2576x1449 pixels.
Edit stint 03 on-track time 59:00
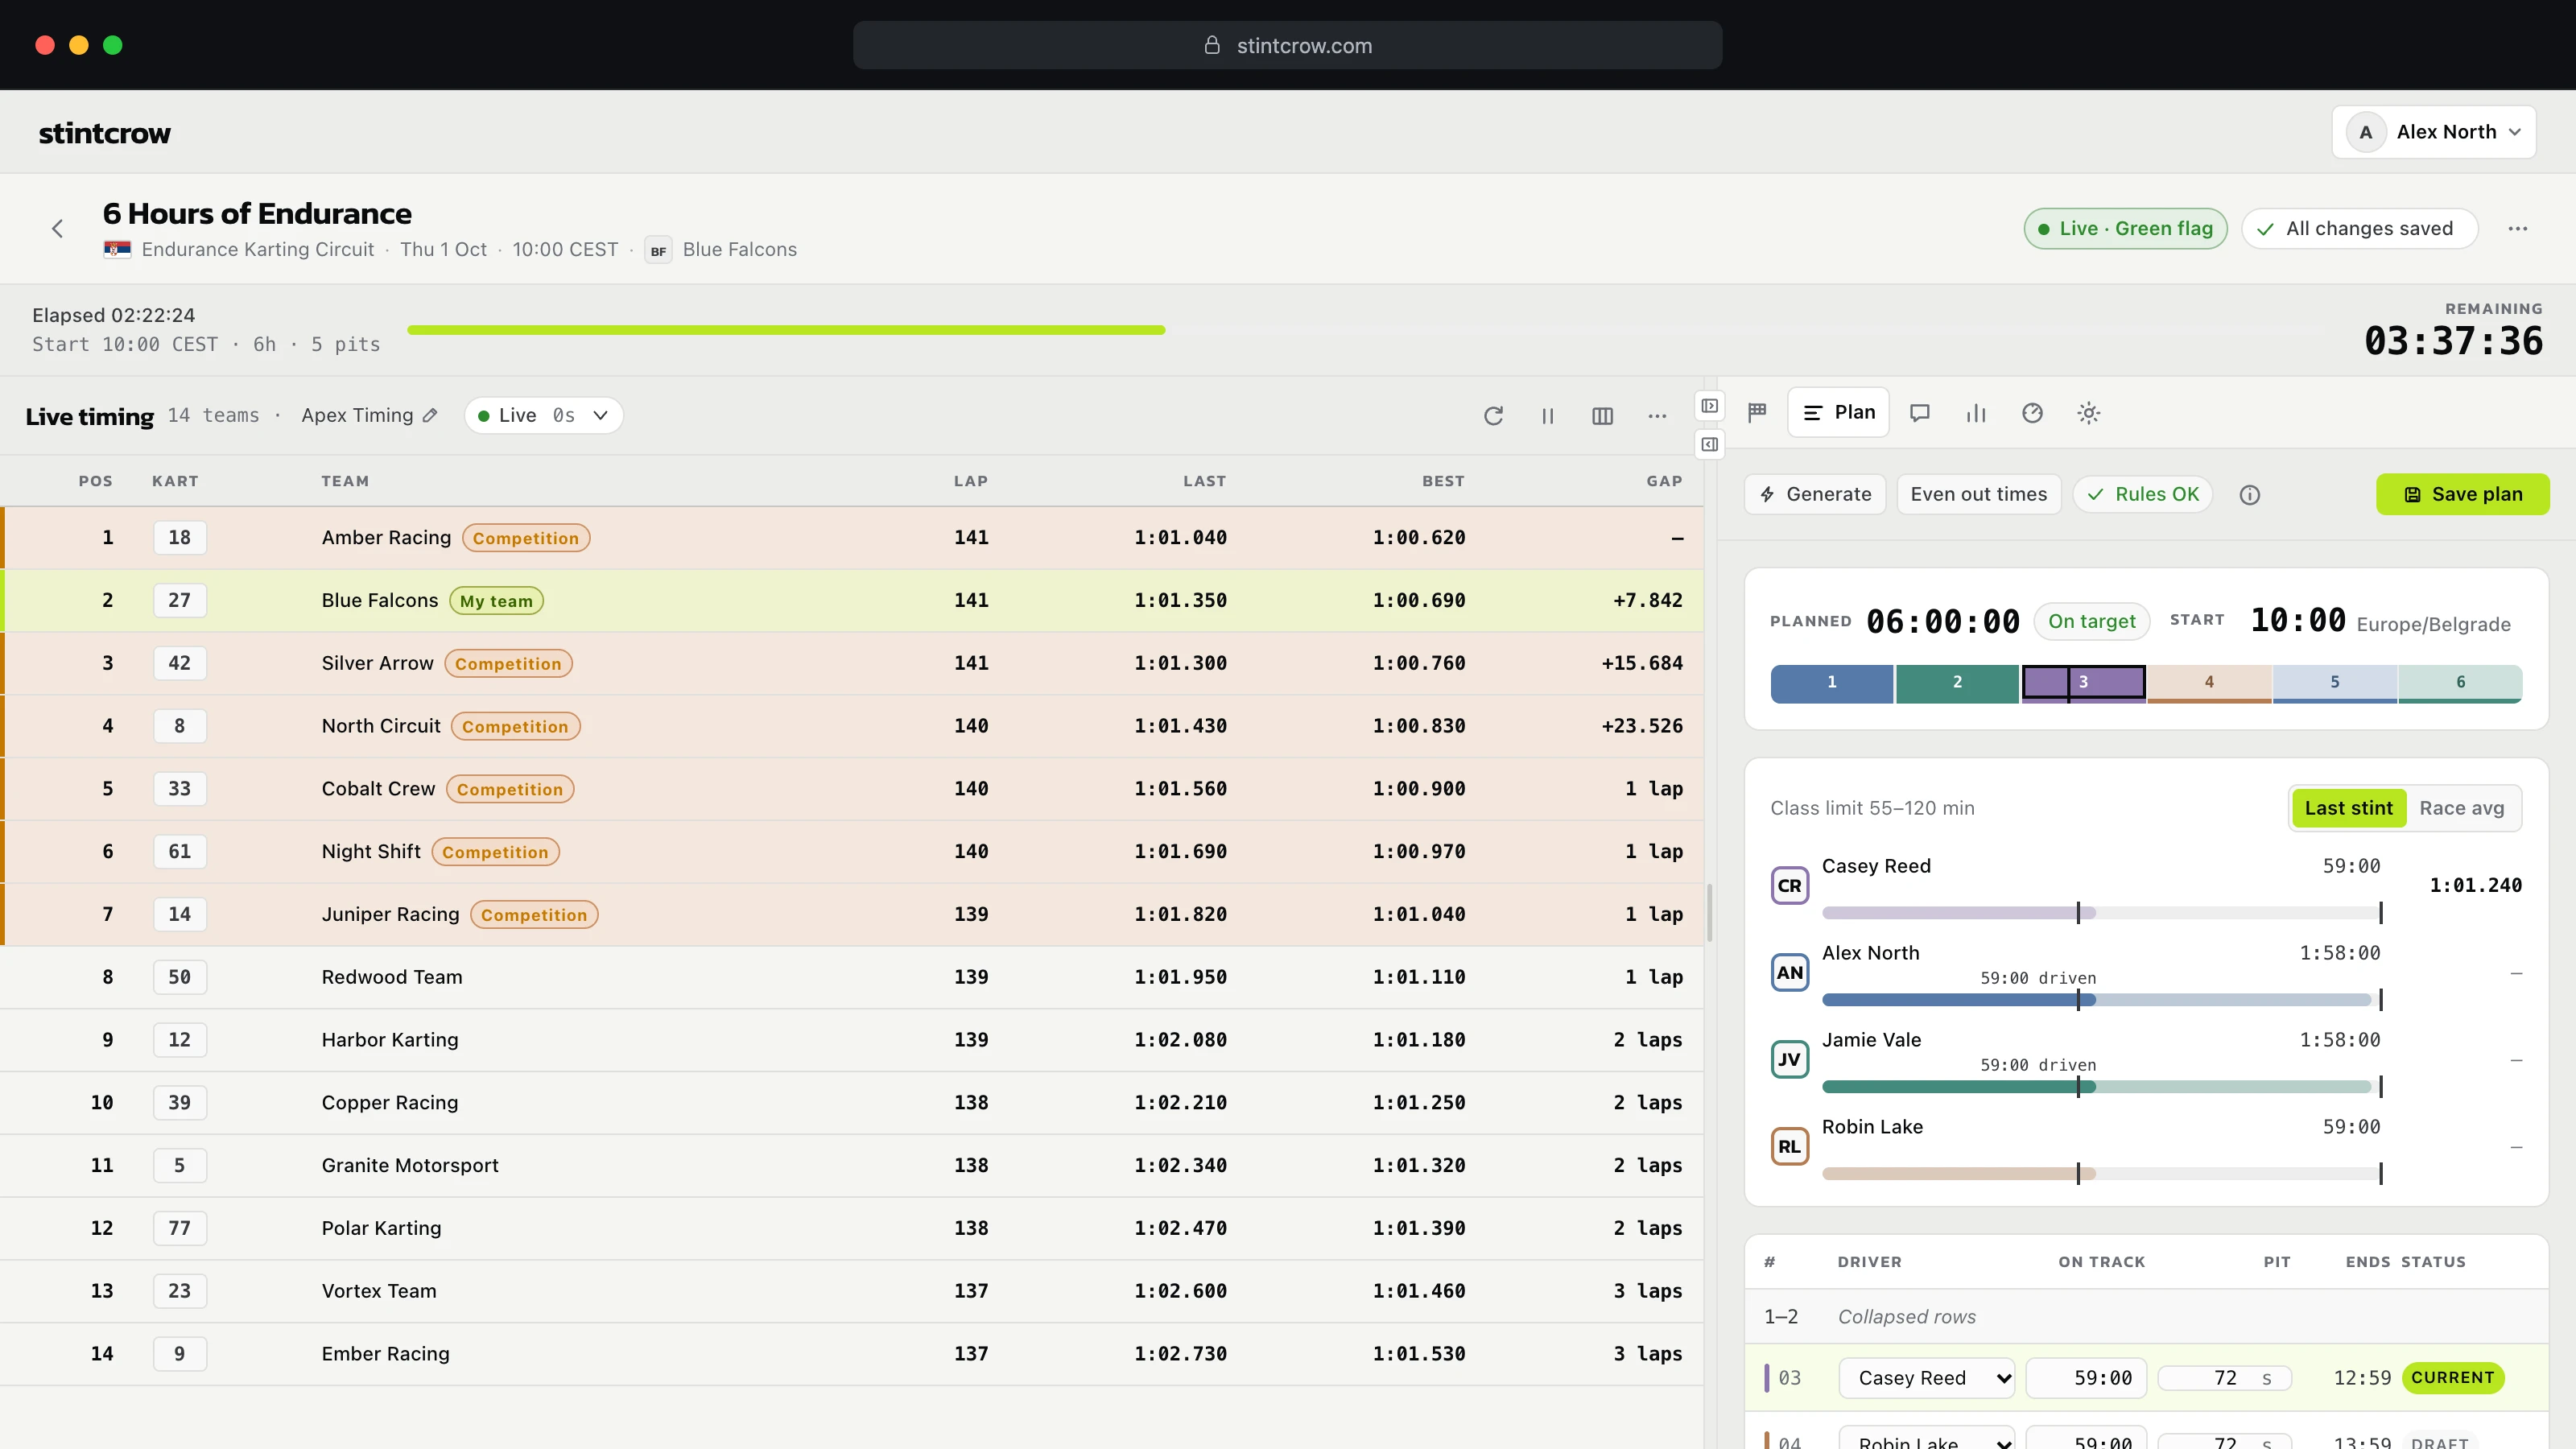click(2086, 1378)
